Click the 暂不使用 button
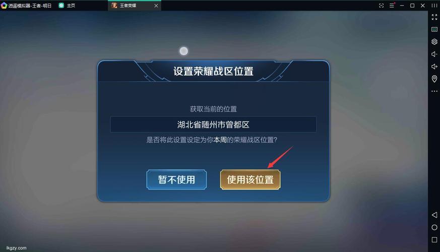This screenshot has height=252, width=440. coord(176,179)
